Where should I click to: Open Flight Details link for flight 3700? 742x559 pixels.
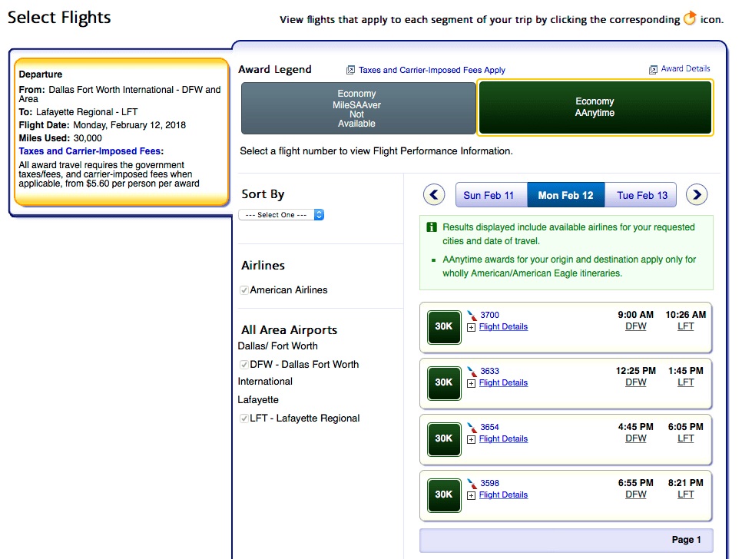pos(503,327)
